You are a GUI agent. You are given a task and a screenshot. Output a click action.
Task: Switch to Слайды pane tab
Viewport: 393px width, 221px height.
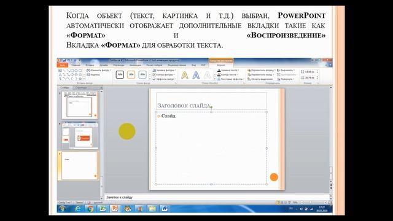pyautogui.click(x=64, y=88)
